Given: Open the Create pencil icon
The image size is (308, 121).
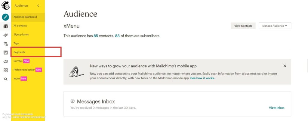Looking at the screenshot, I should pyautogui.click(x=5, y=17).
